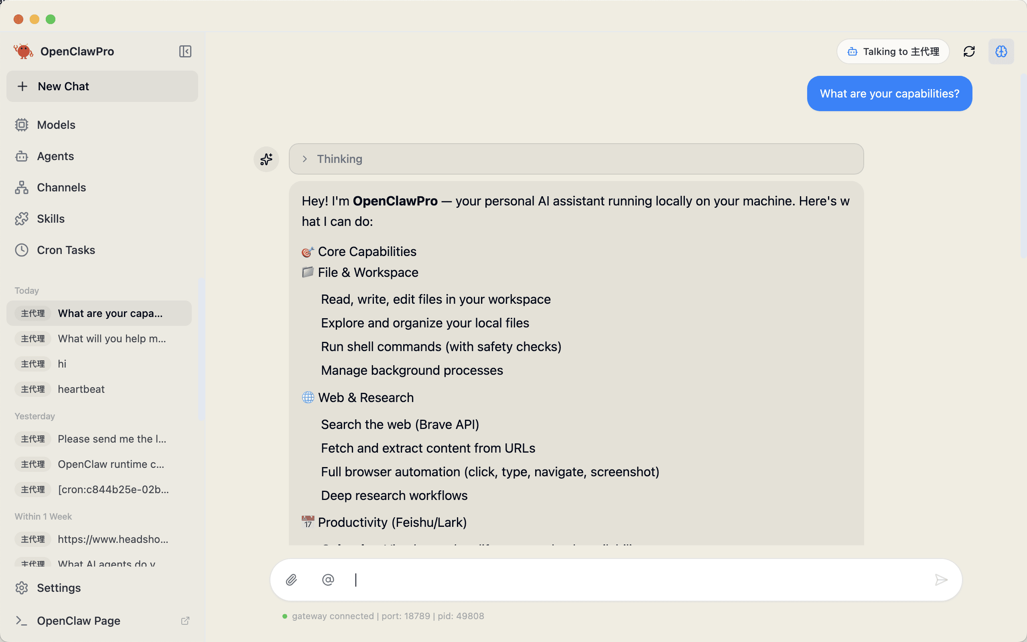Open the 'Talking to 主代理' agent selector
Image resolution: width=1027 pixels, height=642 pixels.
point(893,51)
